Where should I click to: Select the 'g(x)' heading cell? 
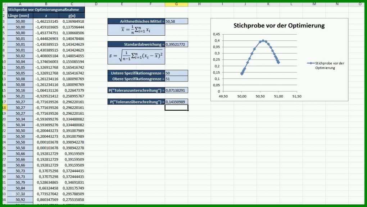72,16
